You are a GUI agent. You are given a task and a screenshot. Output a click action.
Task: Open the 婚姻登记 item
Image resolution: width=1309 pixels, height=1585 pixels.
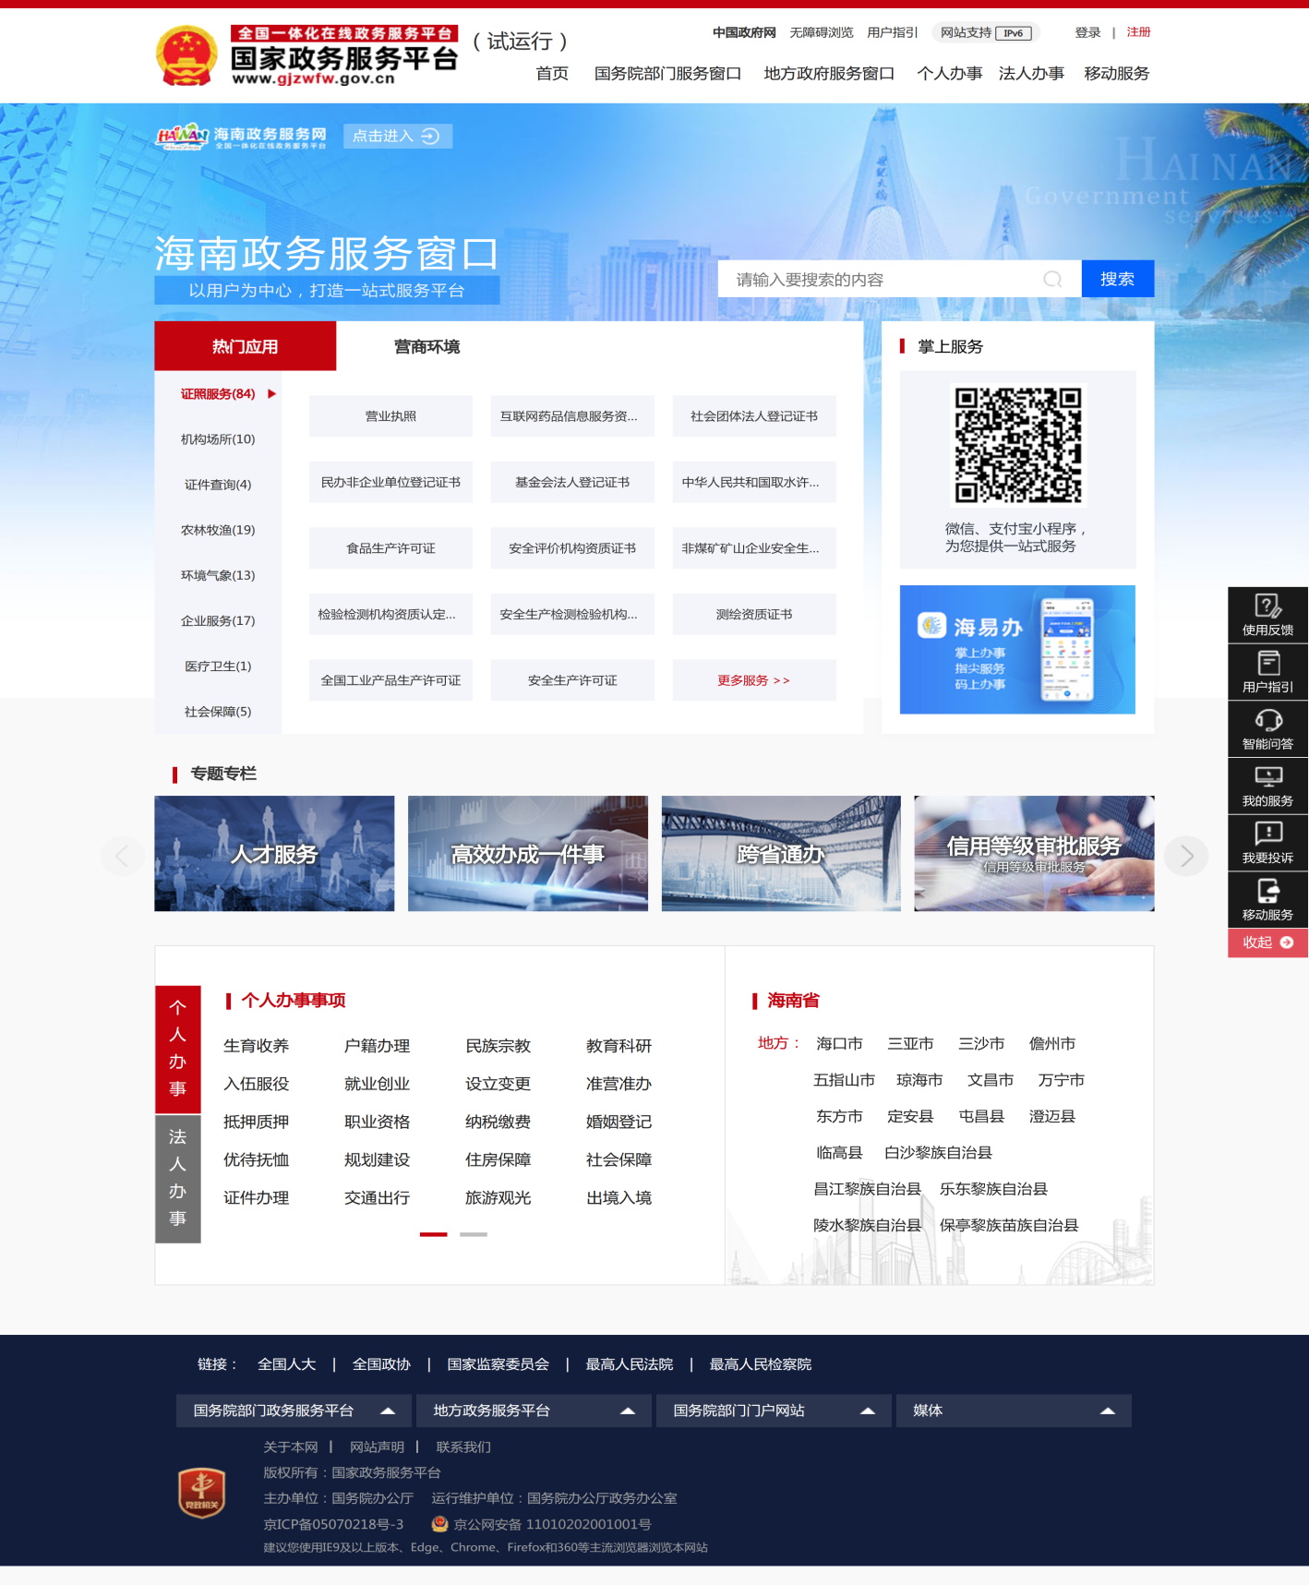[618, 1122]
